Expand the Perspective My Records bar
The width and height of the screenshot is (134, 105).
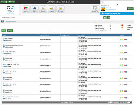(x=117, y=13)
